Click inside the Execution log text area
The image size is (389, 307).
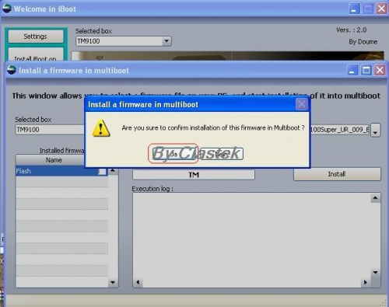(x=251, y=235)
